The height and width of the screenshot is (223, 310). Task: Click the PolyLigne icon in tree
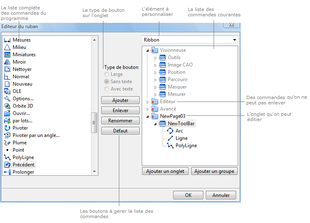(x=170, y=146)
